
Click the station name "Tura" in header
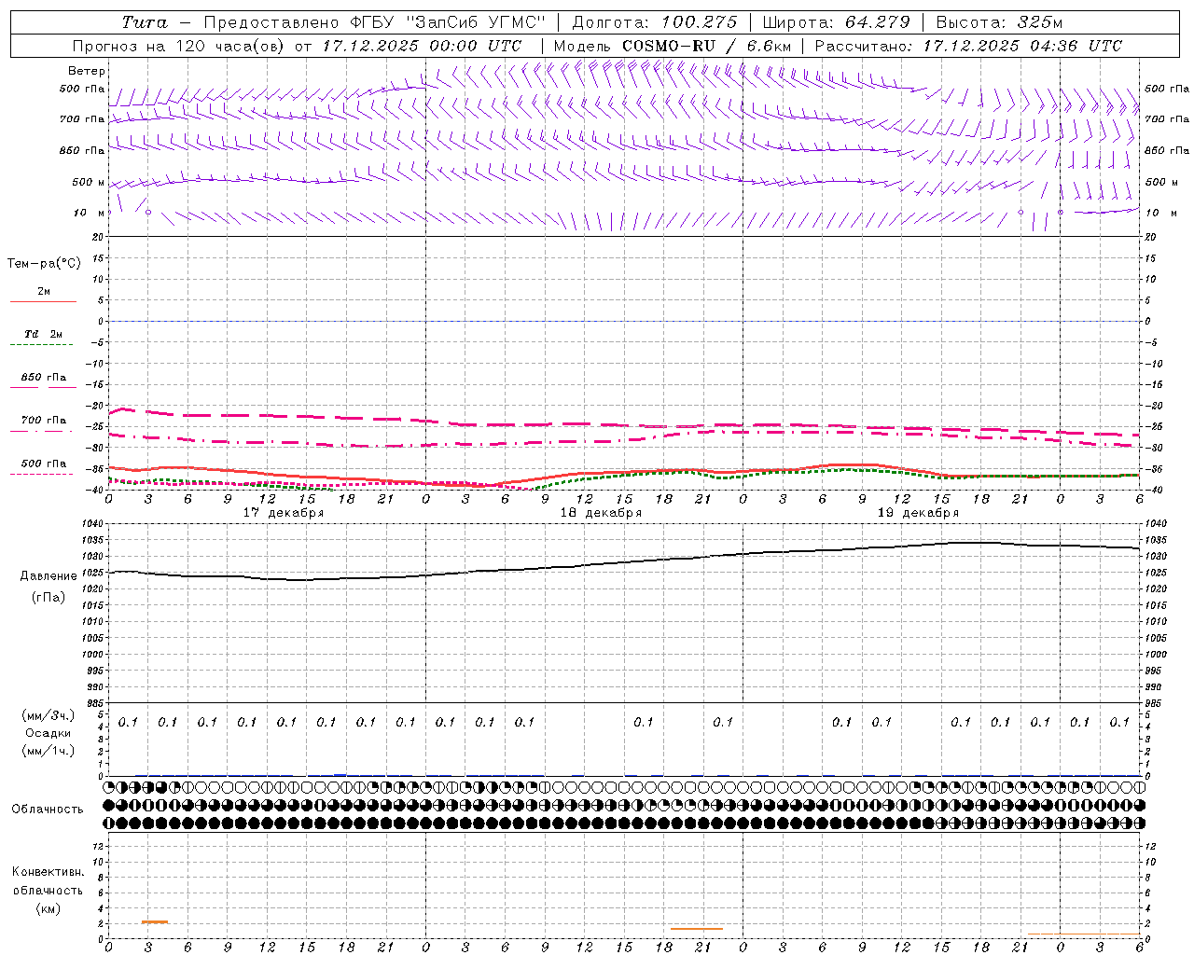pyautogui.click(x=145, y=22)
